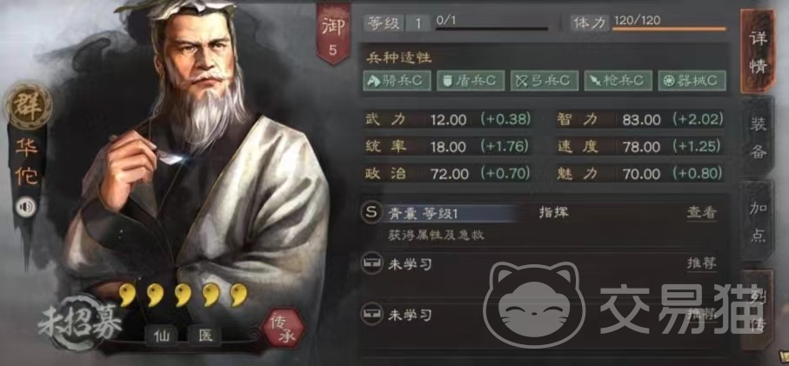Select the 器械C siege aptitude badge
The image size is (789, 366).
coord(692,81)
